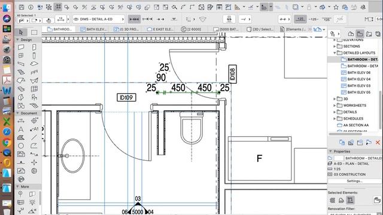The height and width of the screenshot is (215, 383).
Task: Select the Column tool
Action: 34,56
